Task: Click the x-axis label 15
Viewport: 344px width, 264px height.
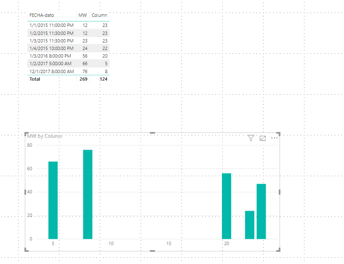Action: 169,243
